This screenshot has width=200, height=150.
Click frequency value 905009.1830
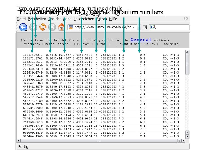(x=33, y=133)
